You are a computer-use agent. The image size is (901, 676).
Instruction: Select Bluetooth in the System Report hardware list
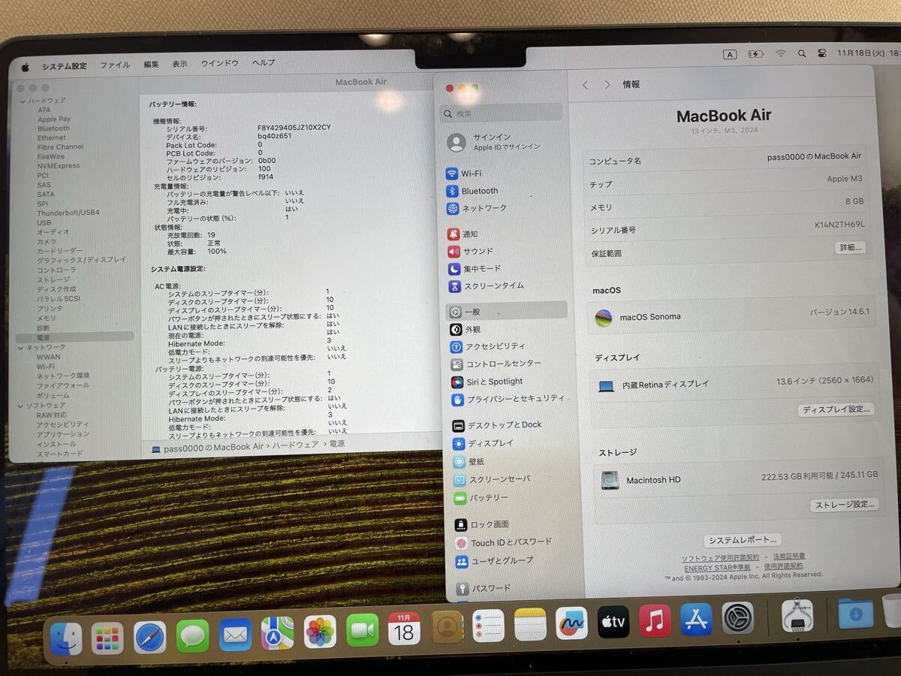point(53,128)
